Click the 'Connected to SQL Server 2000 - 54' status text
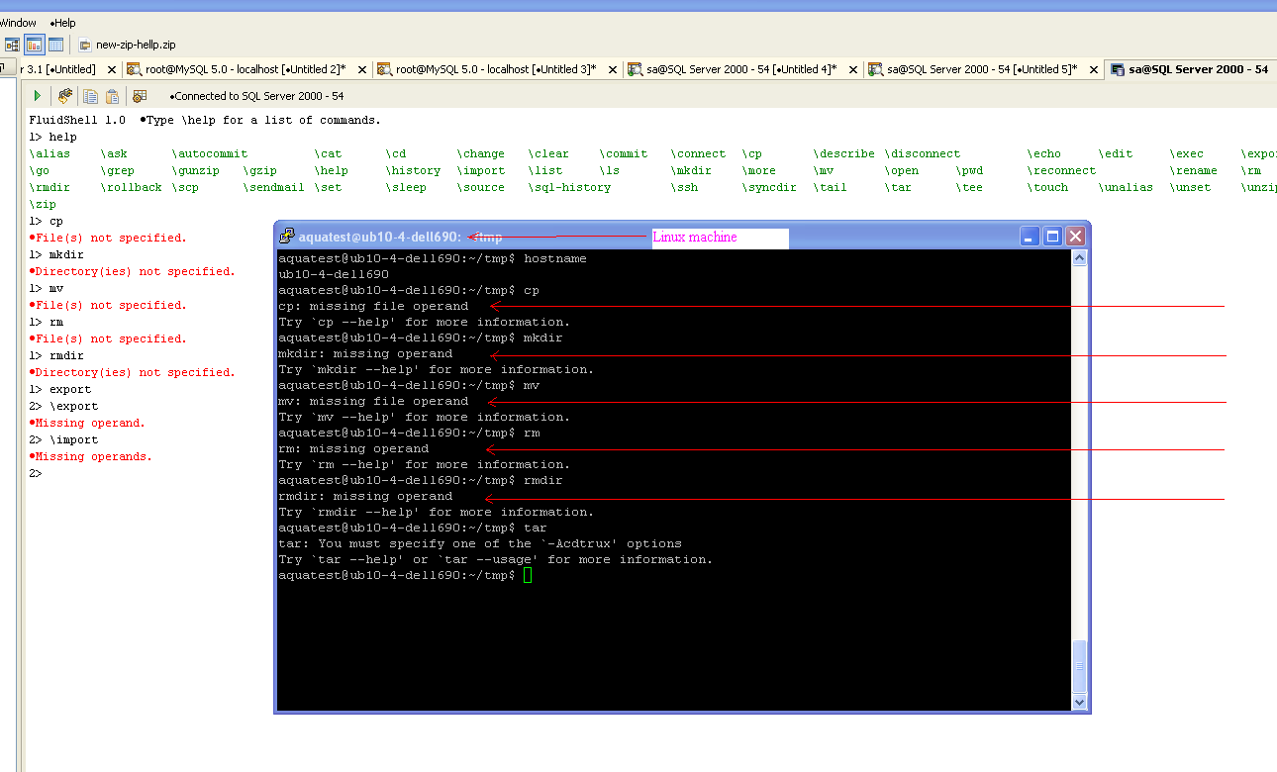This screenshot has height=772, width=1277. (x=256, y=96)
